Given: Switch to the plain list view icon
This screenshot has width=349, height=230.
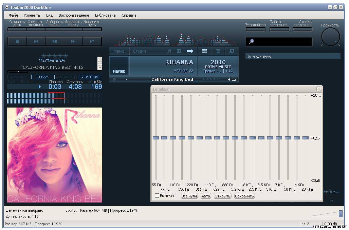Looking at the screenshot, I should [218, 51].
